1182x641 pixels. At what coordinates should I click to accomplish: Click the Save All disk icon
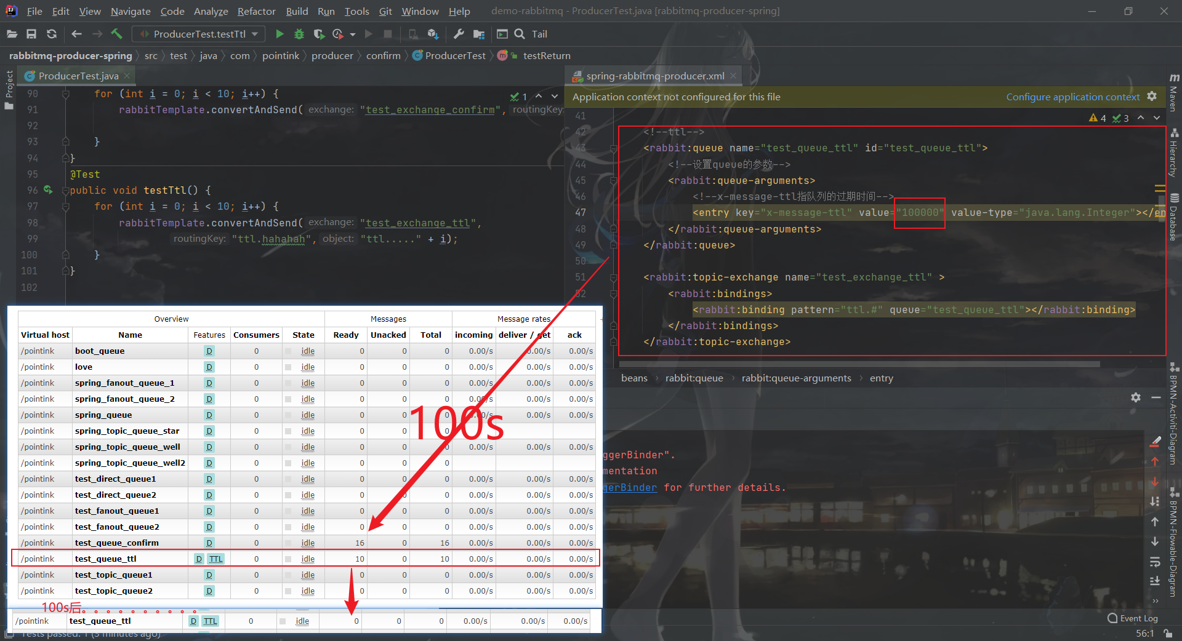[x=31, y=34]
